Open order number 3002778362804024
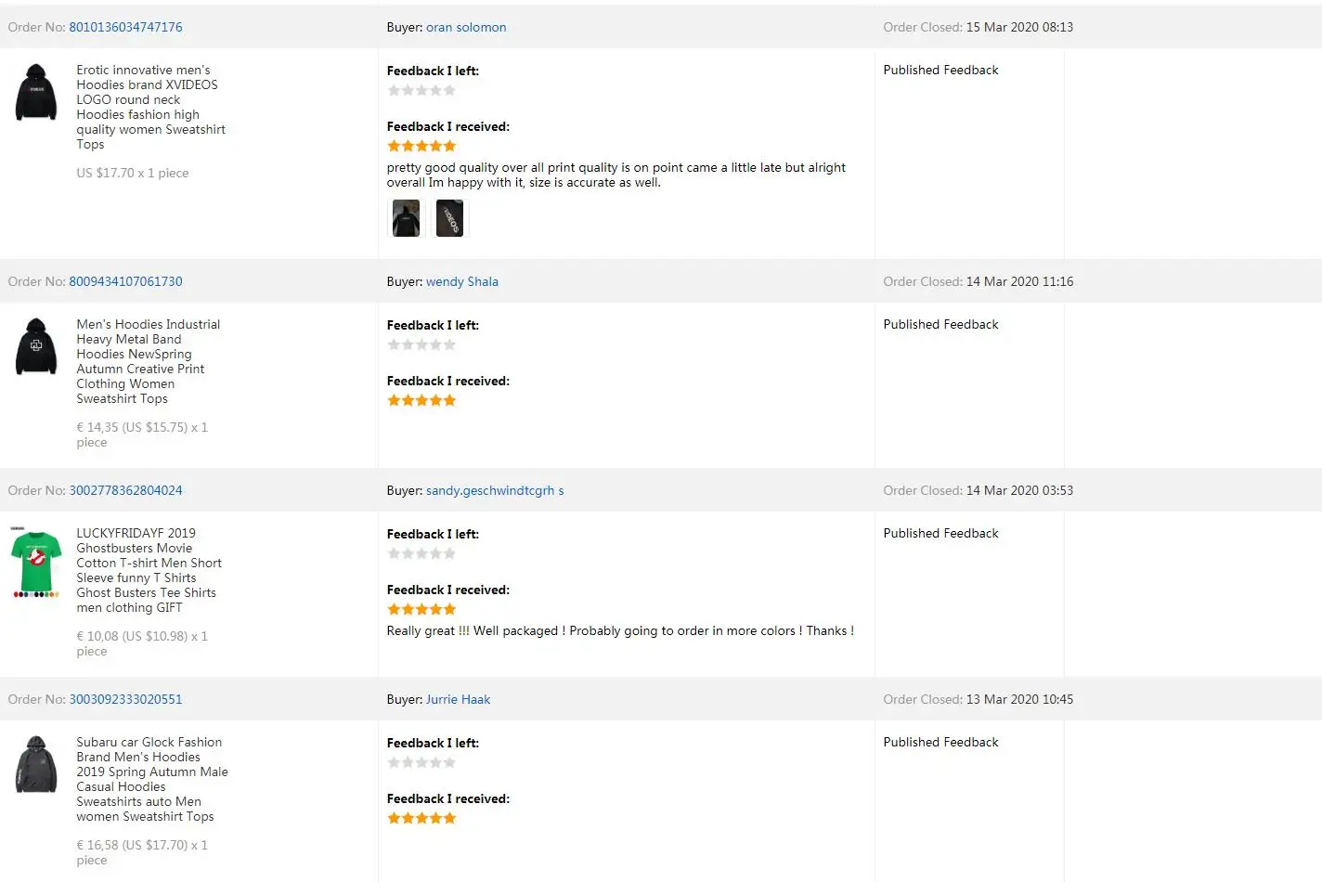 pos(125,490)
